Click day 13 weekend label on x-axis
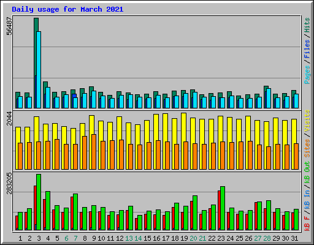The height and width of the screenshot is (245, 314). [129, 238]
